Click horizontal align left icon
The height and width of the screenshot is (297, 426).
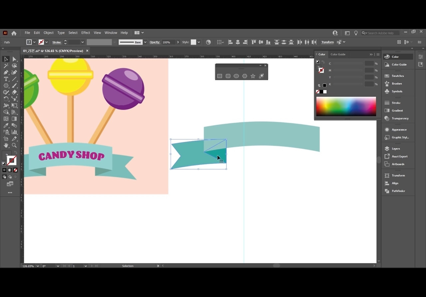[230, 42]
